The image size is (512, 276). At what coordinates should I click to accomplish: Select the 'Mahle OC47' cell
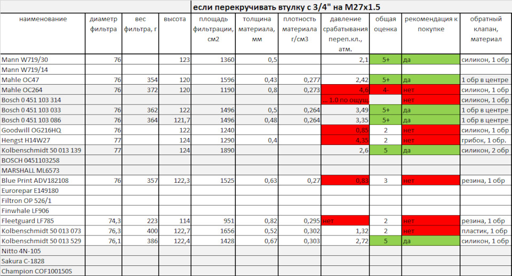tap(43, 79)
